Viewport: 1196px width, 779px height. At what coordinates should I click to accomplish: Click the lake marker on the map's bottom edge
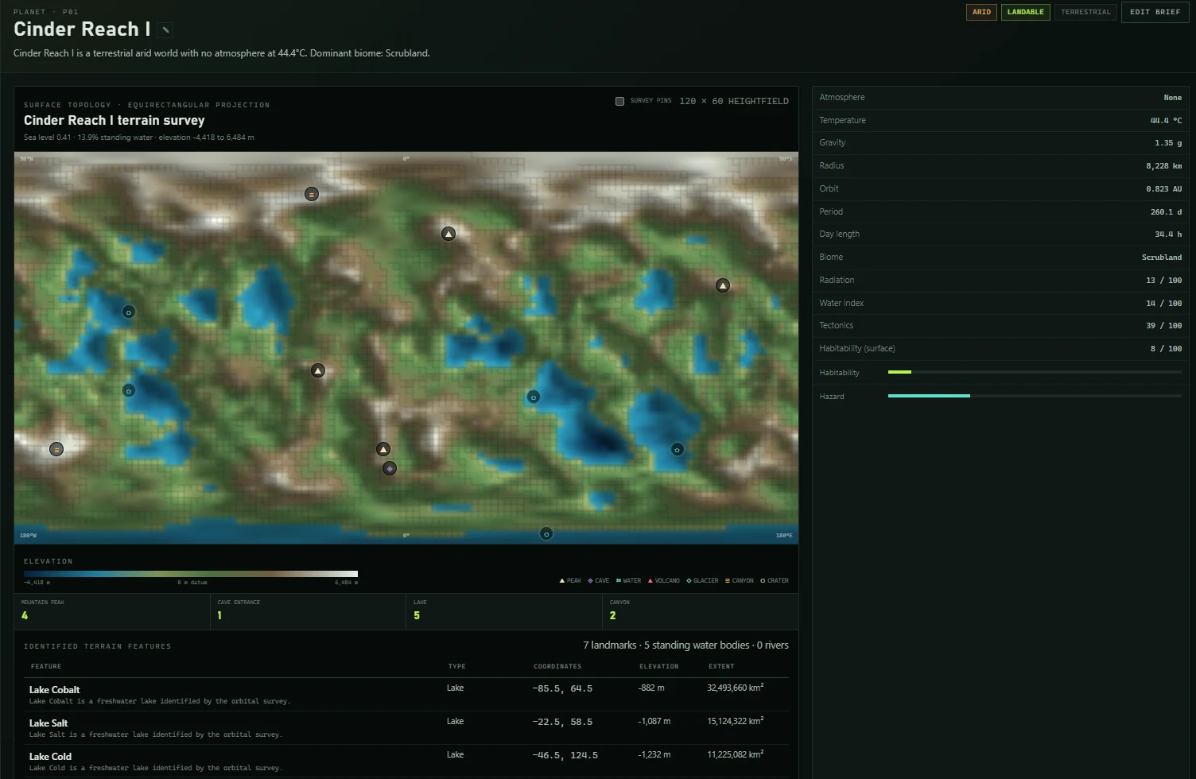pos(546,533)
